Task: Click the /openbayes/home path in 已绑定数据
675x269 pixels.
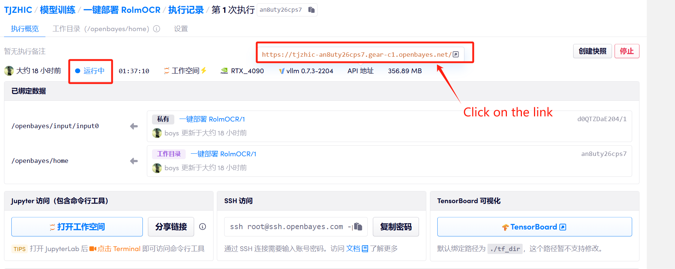Action: pyautogui.click(x=40, y=161)
